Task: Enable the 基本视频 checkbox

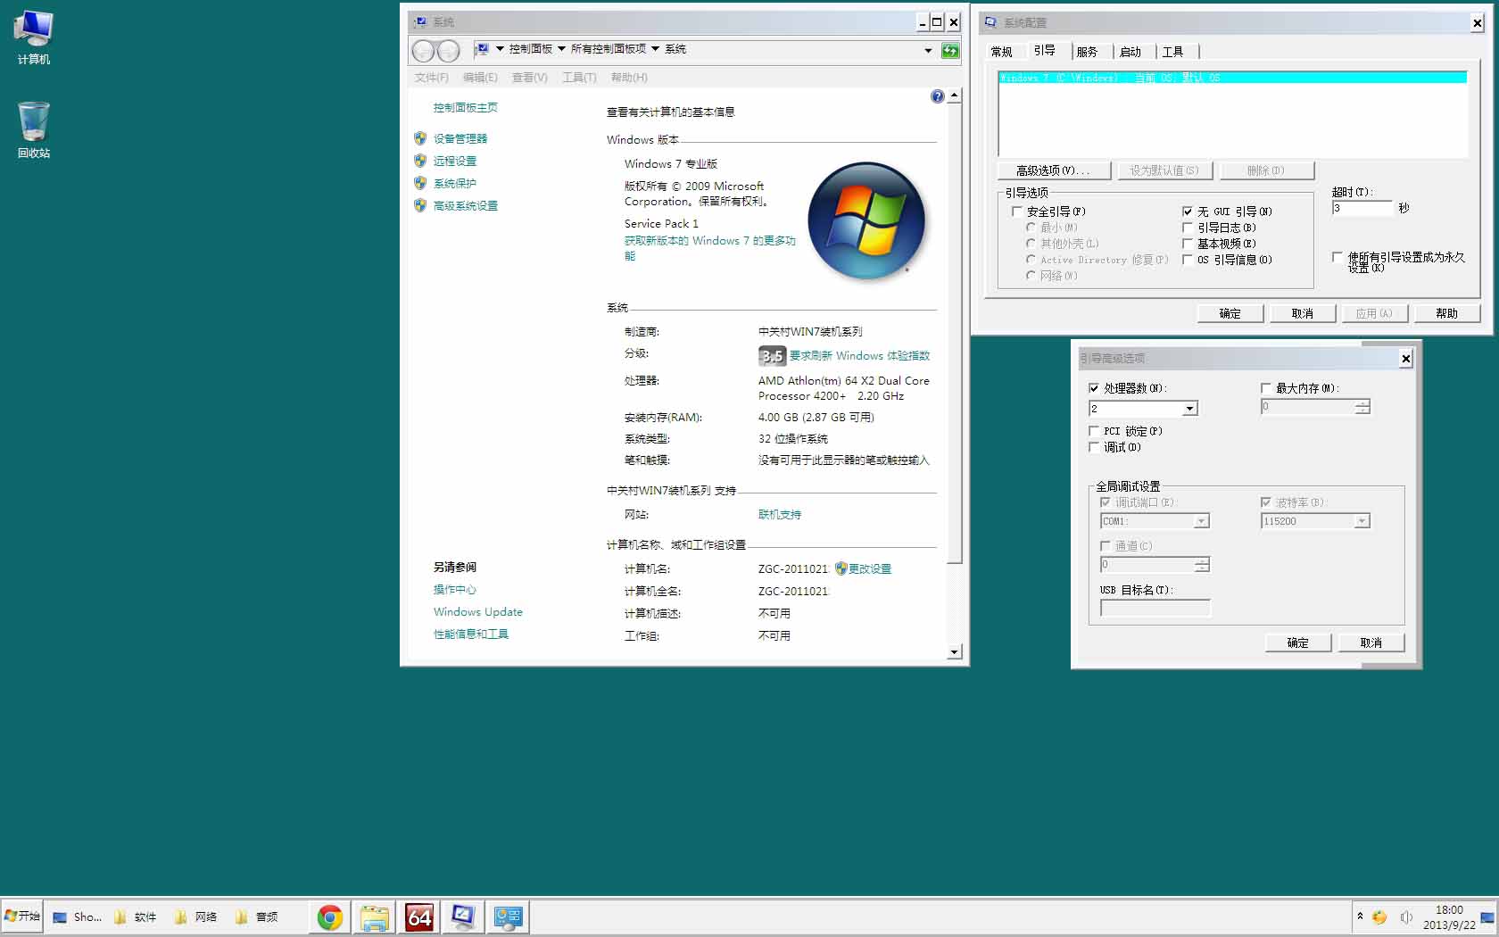Action: click(1188, 244)
